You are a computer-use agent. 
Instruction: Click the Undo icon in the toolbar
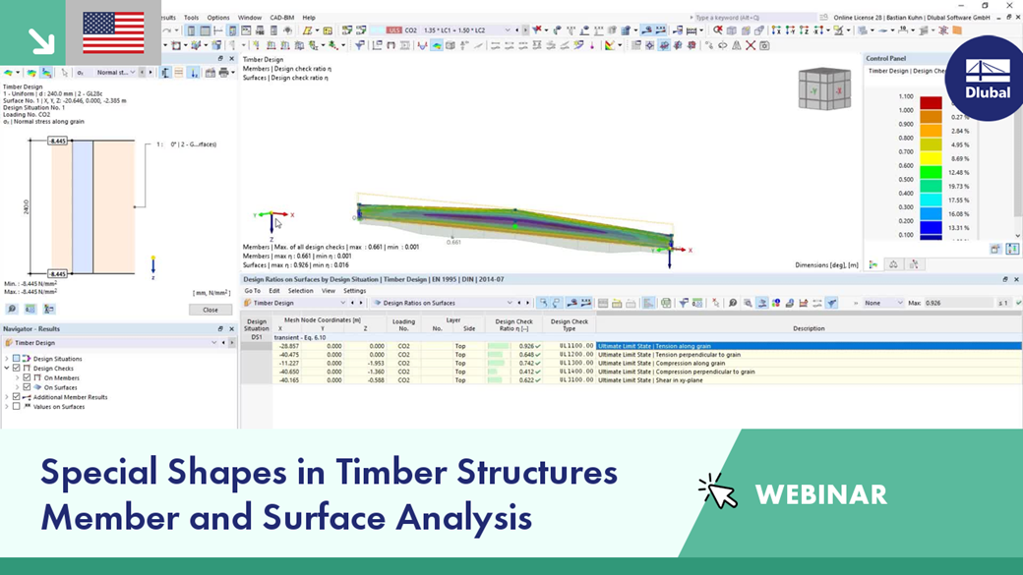[167, 30]
